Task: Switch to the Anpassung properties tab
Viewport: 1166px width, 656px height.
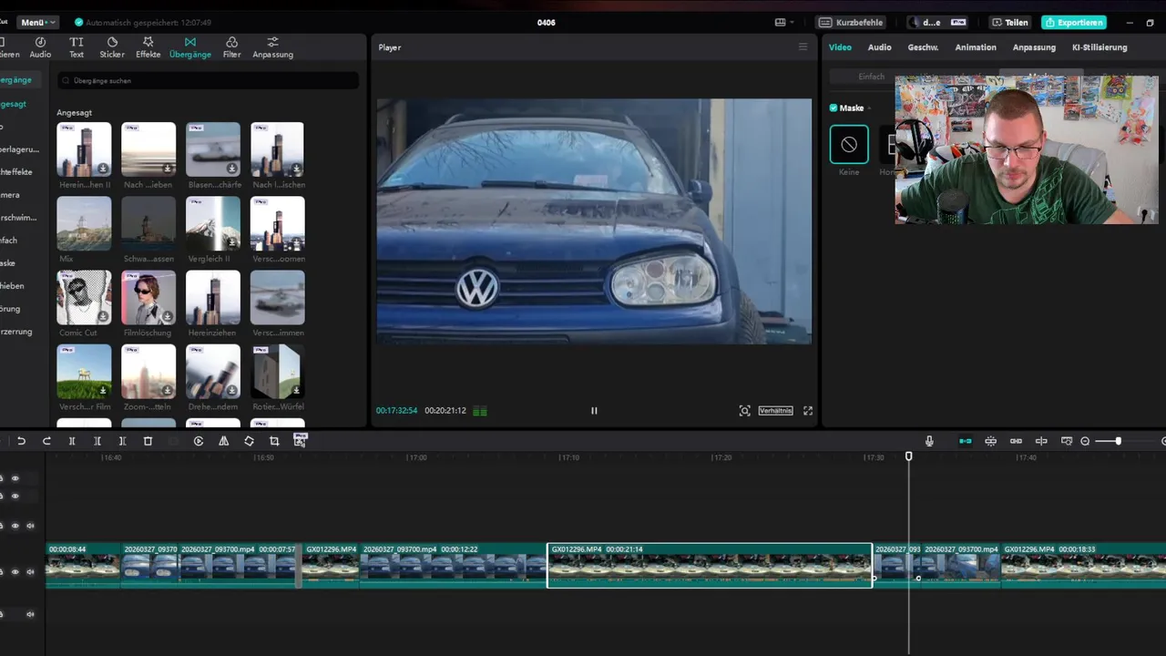Action: [1034, 47]
